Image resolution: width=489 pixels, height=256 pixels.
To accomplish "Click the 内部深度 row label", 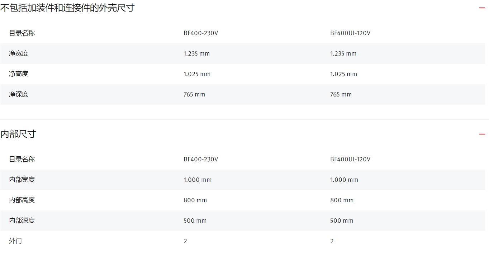I will 22,221.
